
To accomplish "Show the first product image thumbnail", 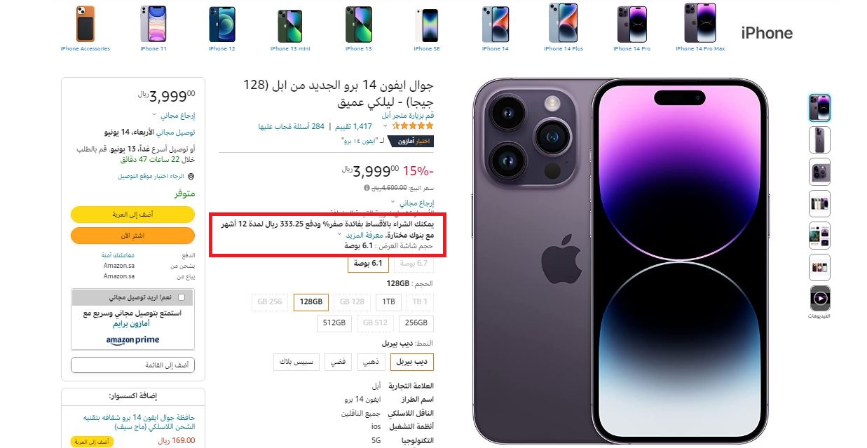I will [x=819, y=108].
